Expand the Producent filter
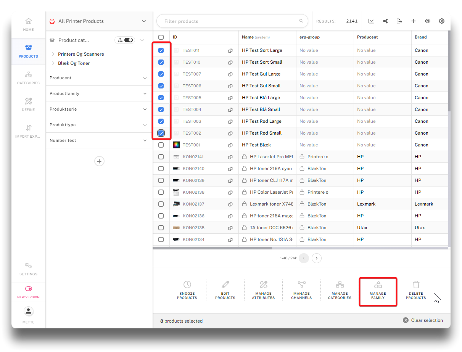 (x=145, y=78)
